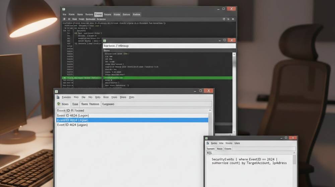Click the up arrow of the event list scrollbar

[x=210, y=111]
